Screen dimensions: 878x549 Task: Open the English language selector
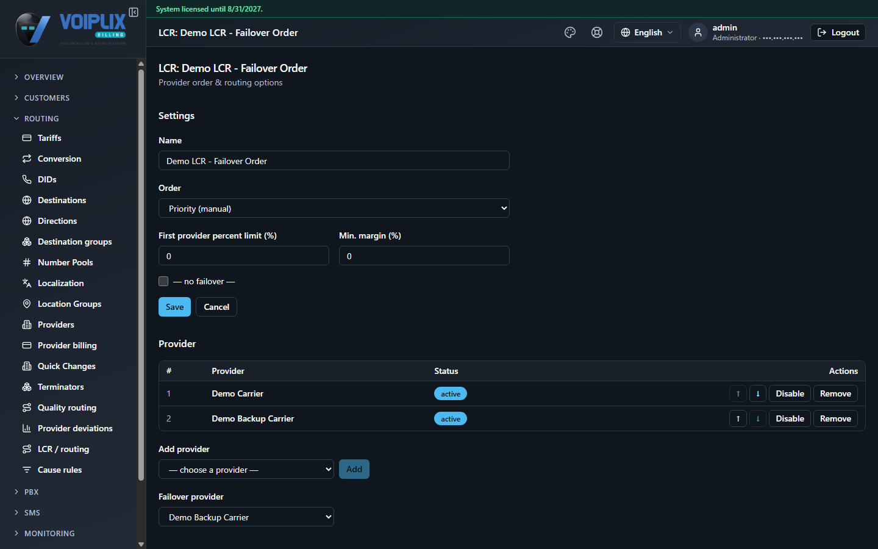pyautogui.click(x=647, y=32)
